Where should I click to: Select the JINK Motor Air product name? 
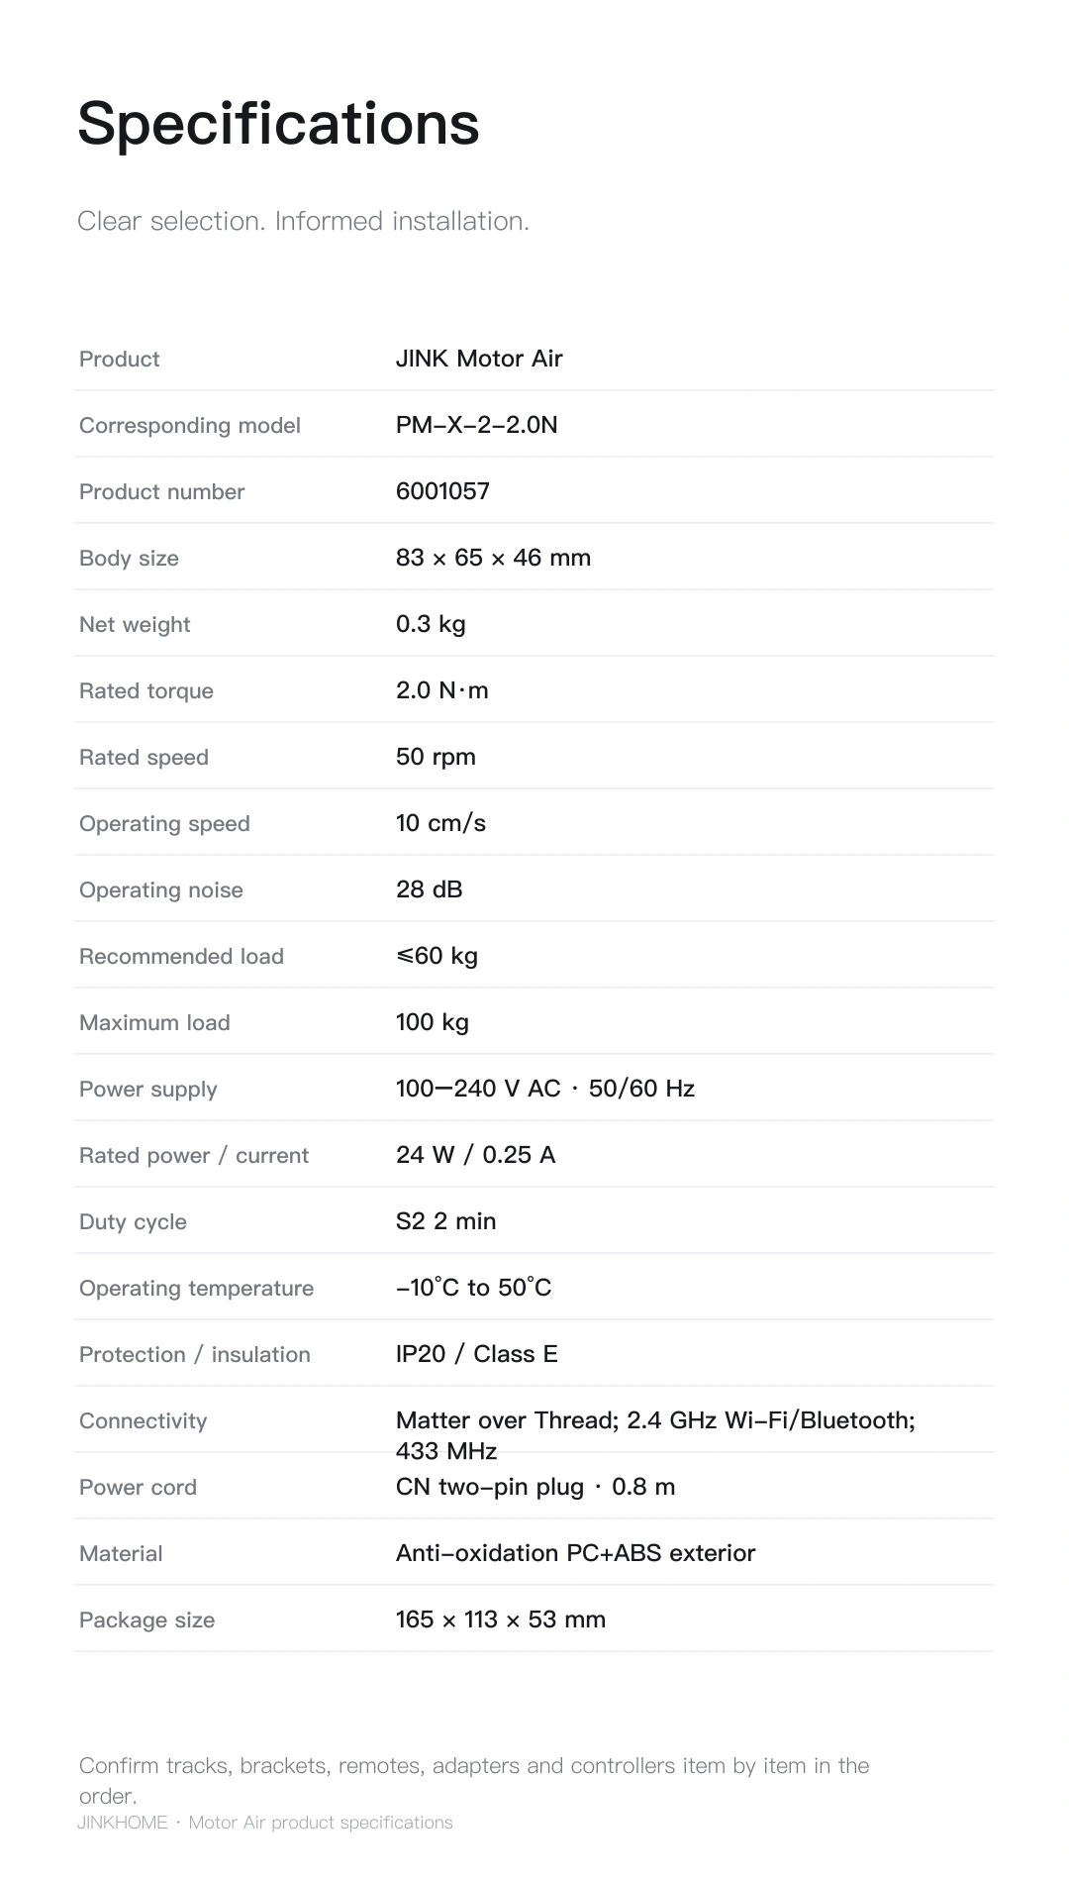point(479,359)
